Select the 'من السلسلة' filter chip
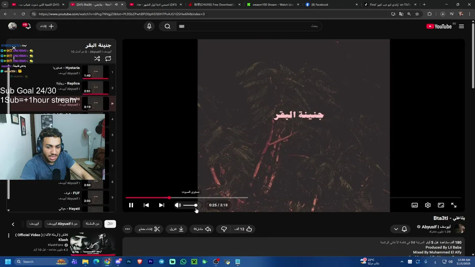475x267 pixels. 92,224
